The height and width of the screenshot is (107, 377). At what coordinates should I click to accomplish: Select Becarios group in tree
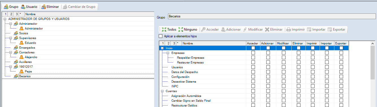25,76
